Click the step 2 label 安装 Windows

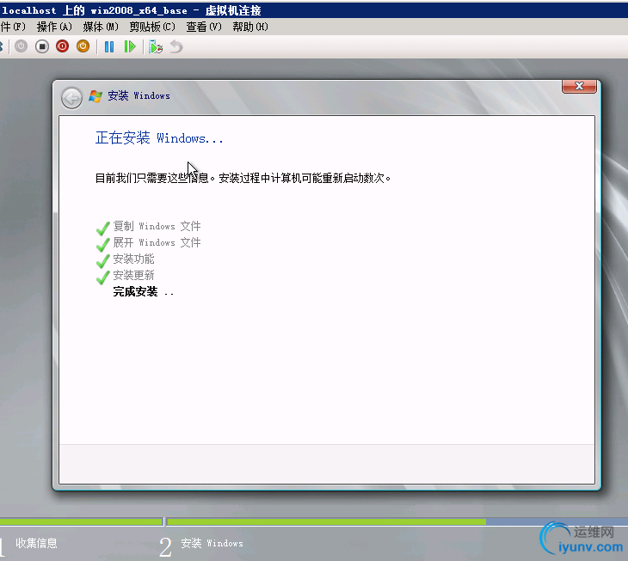coord(212,543)
